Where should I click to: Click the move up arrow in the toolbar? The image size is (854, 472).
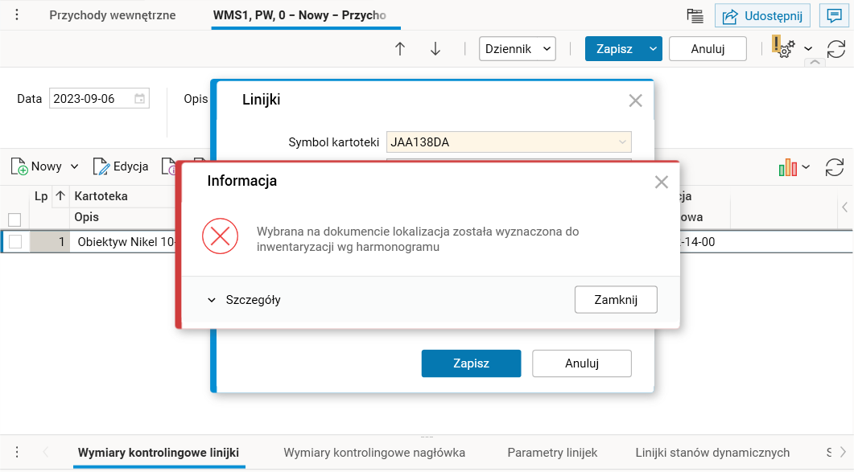click(400, 48)
